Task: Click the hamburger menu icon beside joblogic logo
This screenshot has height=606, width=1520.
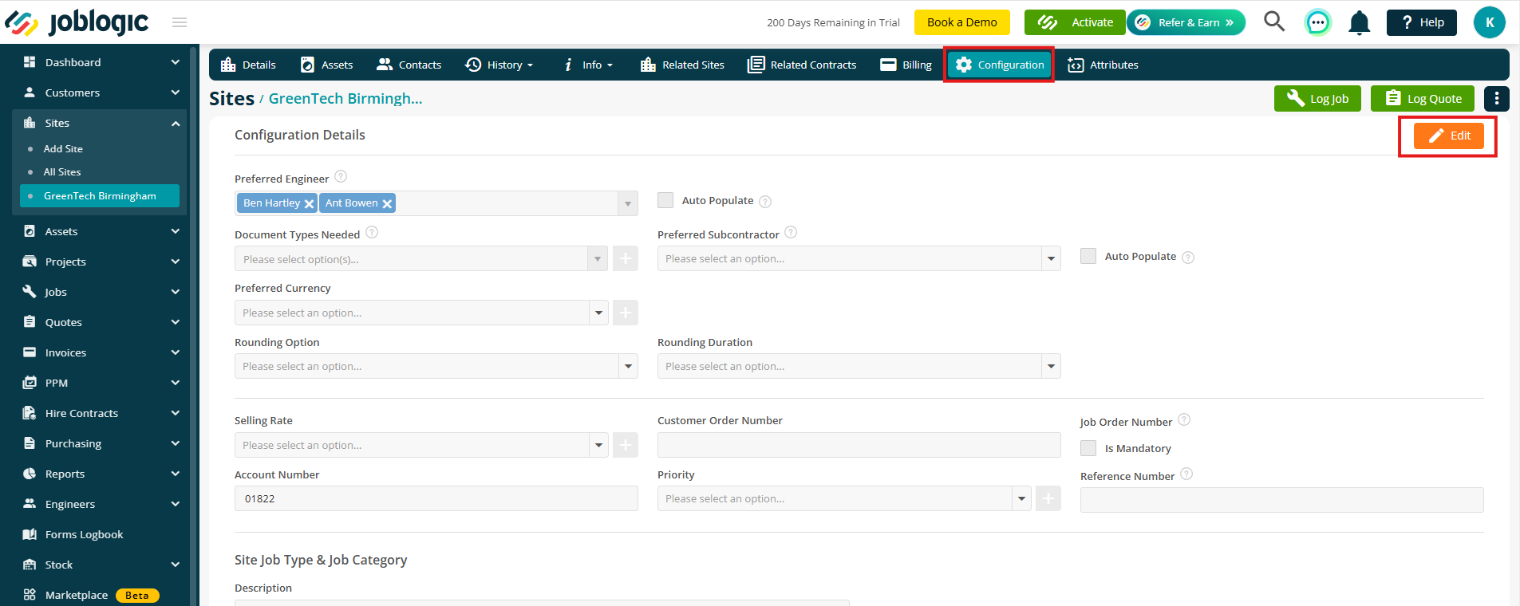Action: (180, 22)
